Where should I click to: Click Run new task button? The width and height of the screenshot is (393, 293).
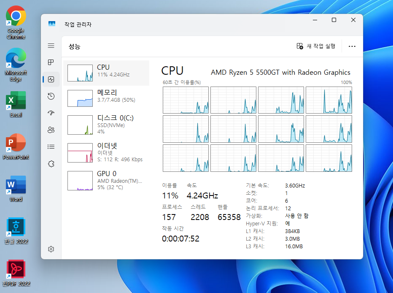pyautogui.click(x=316, y=46)
